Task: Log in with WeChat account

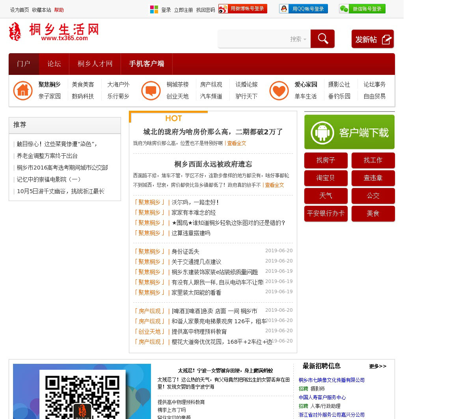Action: tap(362, 9)
